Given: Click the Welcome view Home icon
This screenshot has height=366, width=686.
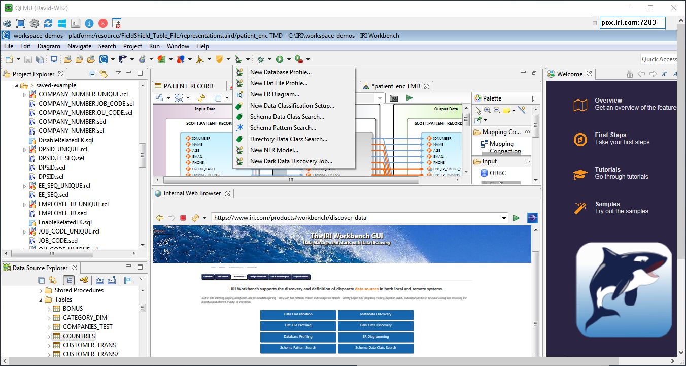Looking at the screenshot, I should (x=630, y=74).
